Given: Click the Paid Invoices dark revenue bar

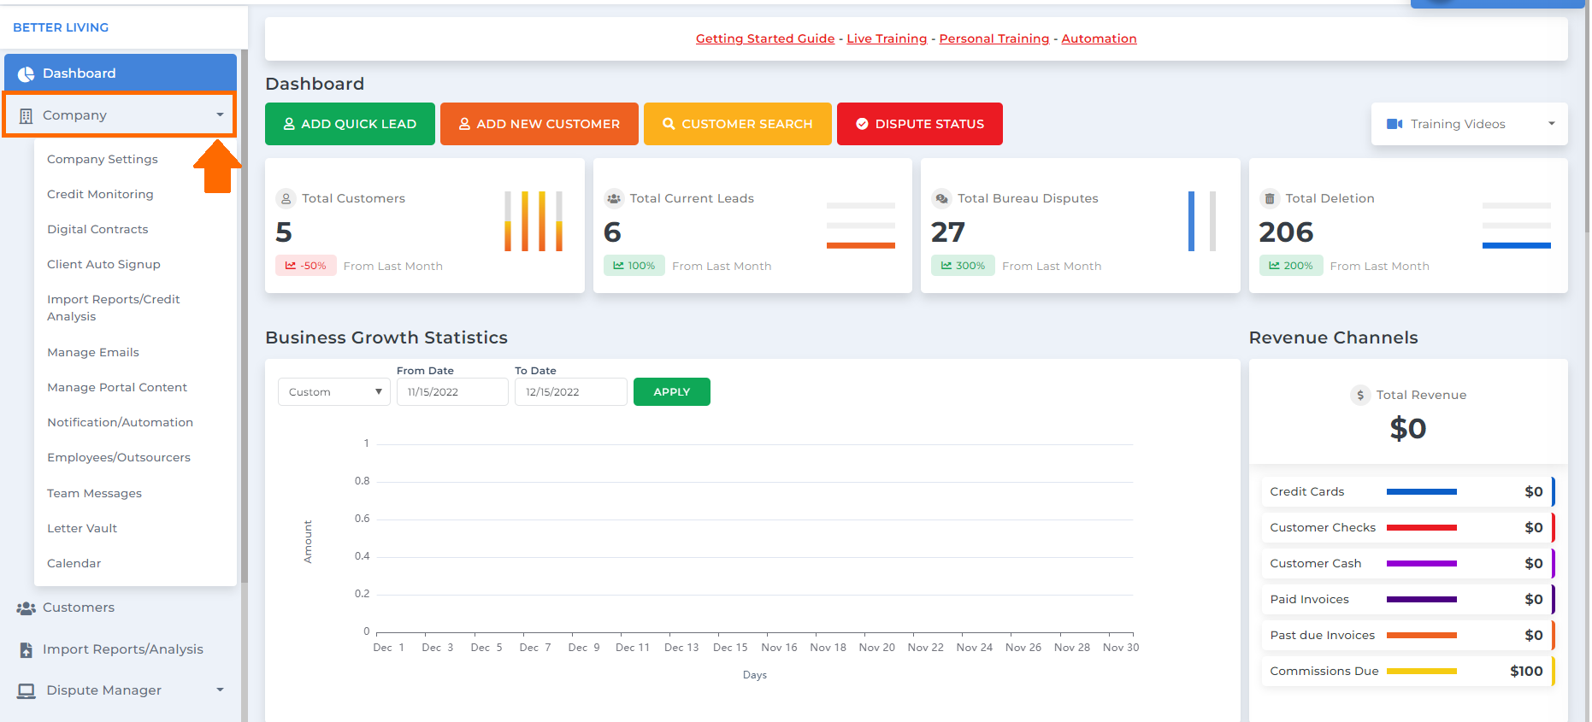Looking at the screenshot, I should [1422, 600].
